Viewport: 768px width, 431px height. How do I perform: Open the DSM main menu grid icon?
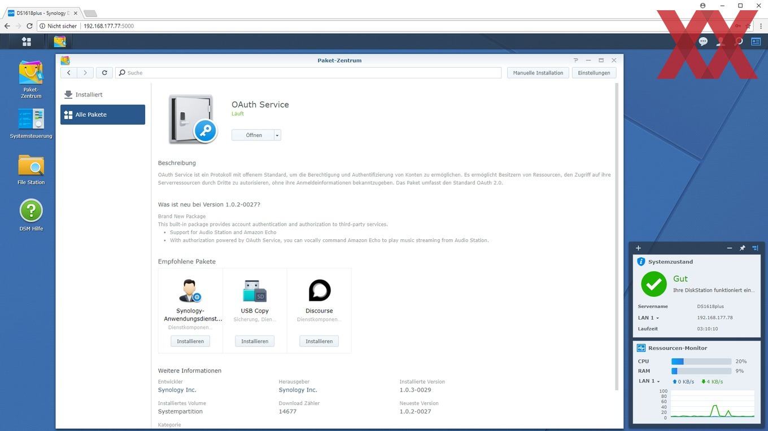point(26,41)
